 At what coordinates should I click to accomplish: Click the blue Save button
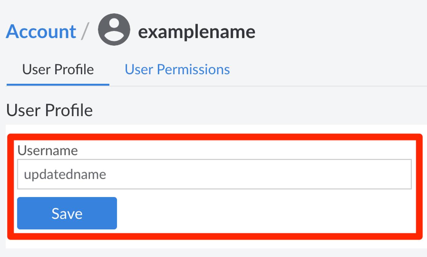(x=67, y=213)
